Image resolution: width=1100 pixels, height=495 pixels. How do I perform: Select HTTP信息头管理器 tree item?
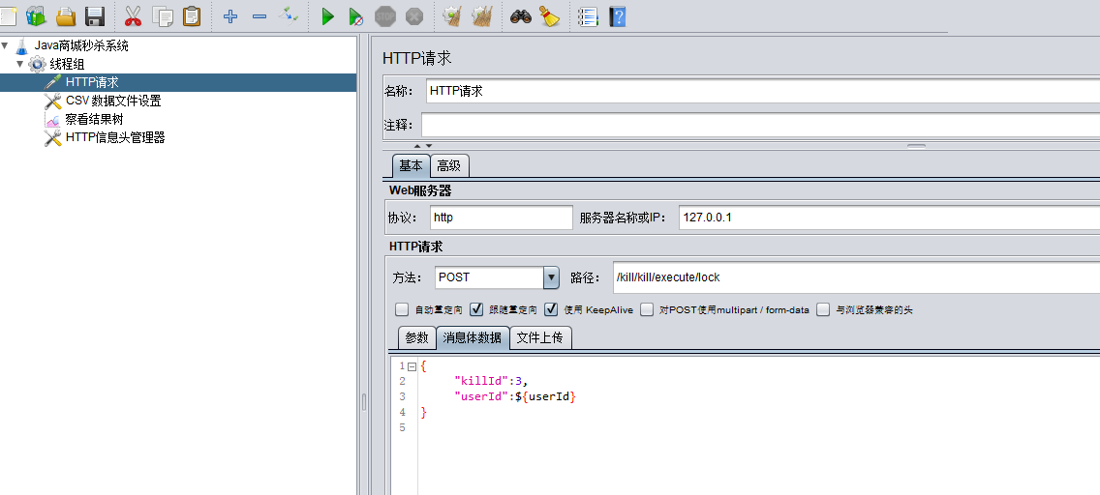pyautogui.click(x=115, y=137)
